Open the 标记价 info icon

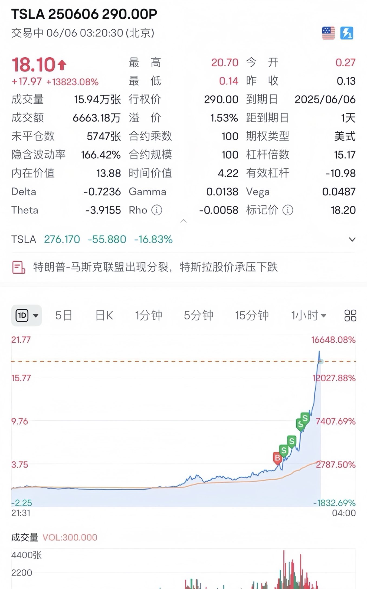288,210
